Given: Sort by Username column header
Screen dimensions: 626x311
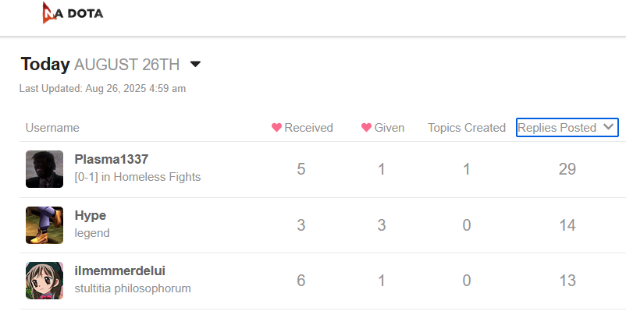Looking at the screenshot, I should click(52, 128).
